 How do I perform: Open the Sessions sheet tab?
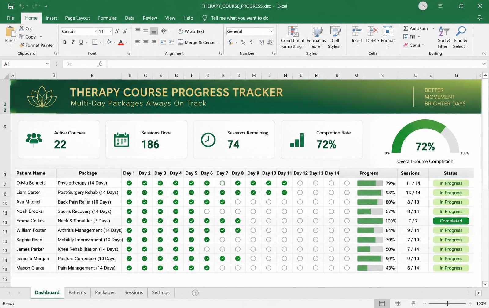[134, 293]
